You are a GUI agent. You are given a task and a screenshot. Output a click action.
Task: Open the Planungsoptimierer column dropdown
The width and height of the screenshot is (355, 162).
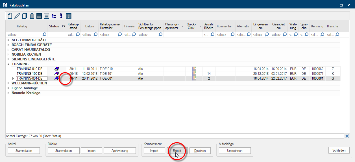click(183, 26)
